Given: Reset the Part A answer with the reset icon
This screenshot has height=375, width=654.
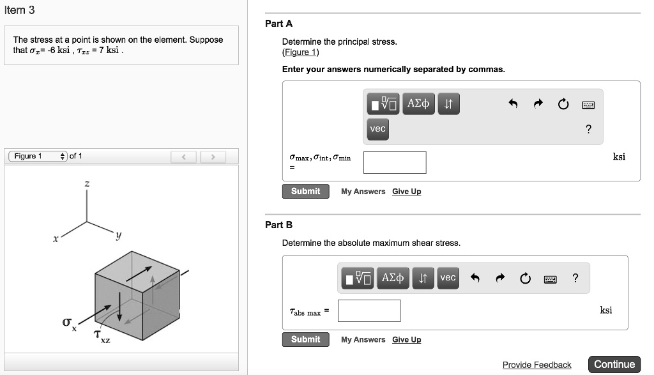Looking at the screenshot, I should (x=563, y=103).
